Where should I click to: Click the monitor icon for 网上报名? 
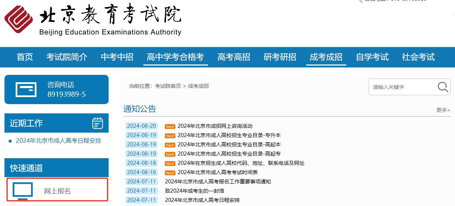coord(23,191)
